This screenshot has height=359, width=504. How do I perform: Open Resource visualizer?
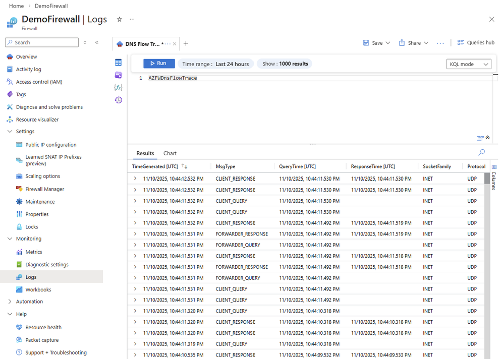(x=37, y=119)
